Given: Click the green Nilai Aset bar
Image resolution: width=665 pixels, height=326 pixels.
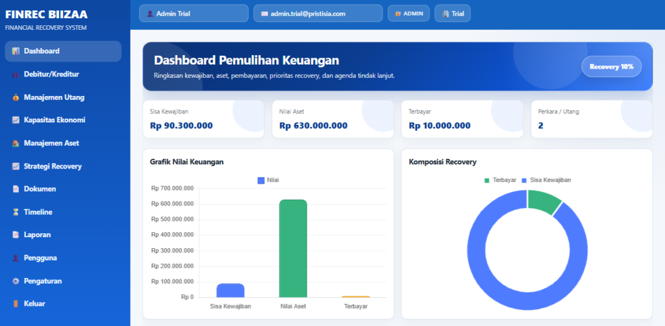Looking at the screenshot, I should 293,248.
